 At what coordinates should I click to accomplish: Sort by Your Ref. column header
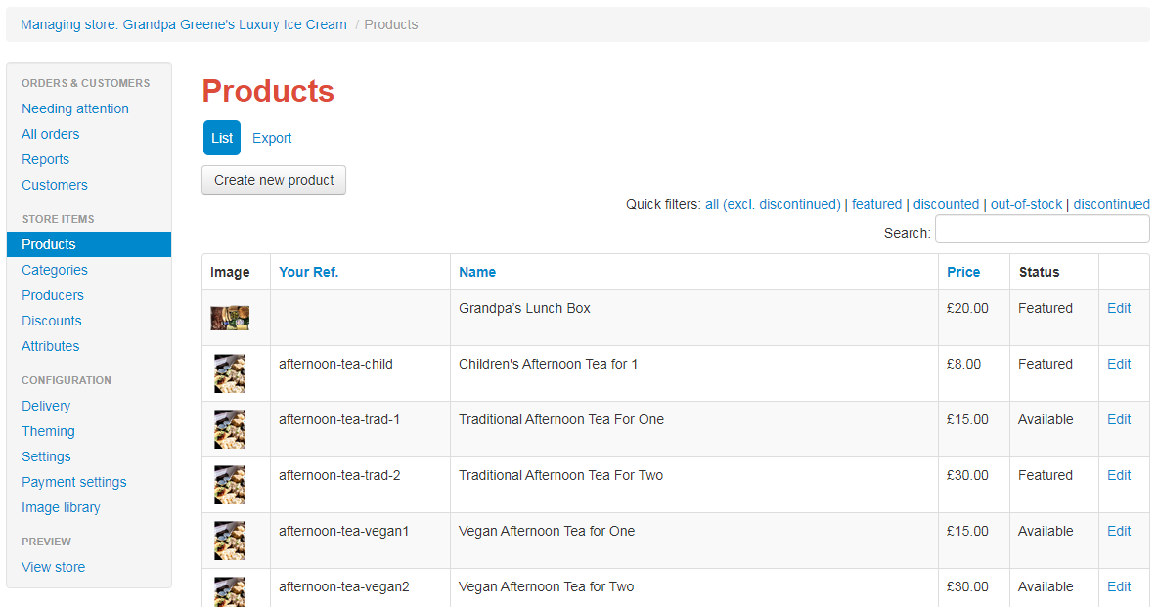pyautogui.click(x=308, y=272)
